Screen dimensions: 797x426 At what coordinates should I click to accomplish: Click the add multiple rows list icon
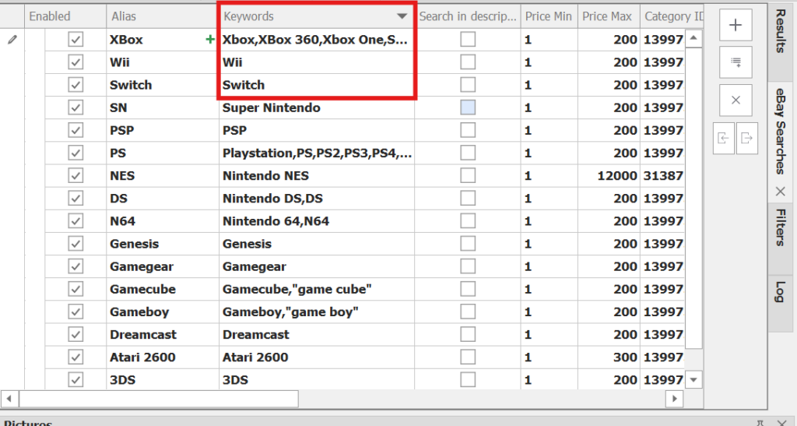pos(736,62)
